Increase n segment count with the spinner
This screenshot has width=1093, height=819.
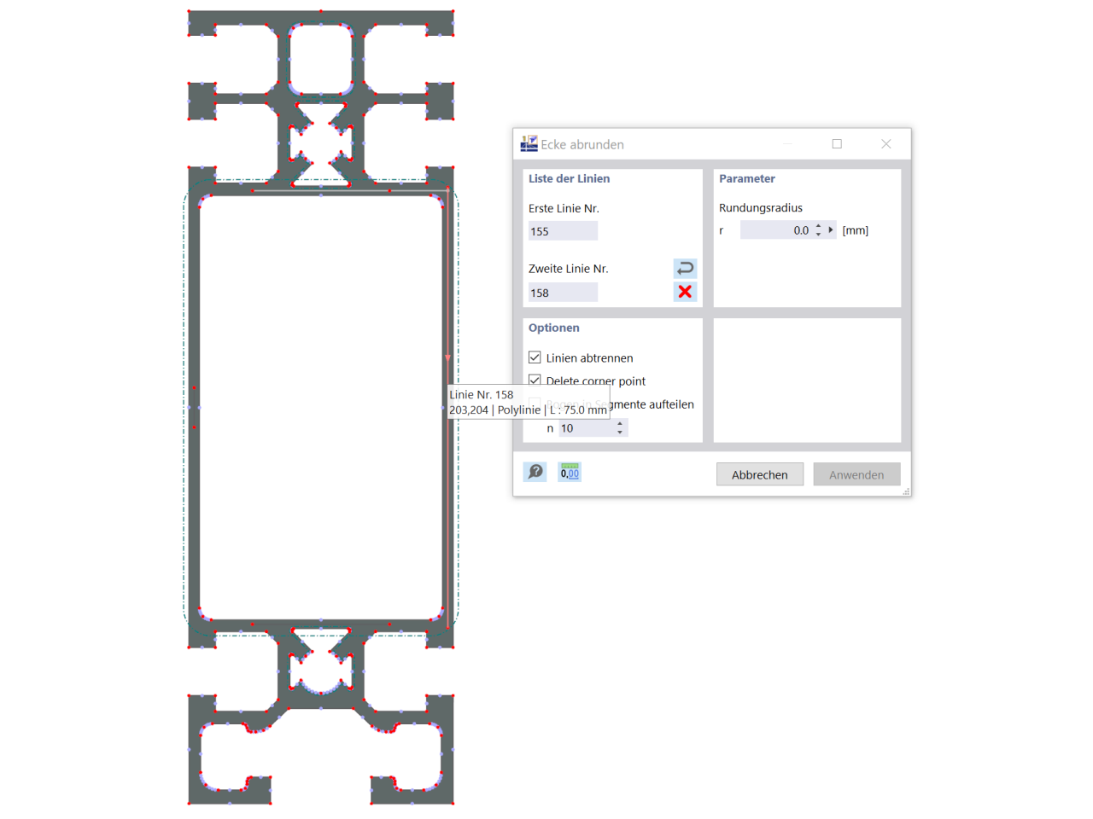click(x=620, y=424)
